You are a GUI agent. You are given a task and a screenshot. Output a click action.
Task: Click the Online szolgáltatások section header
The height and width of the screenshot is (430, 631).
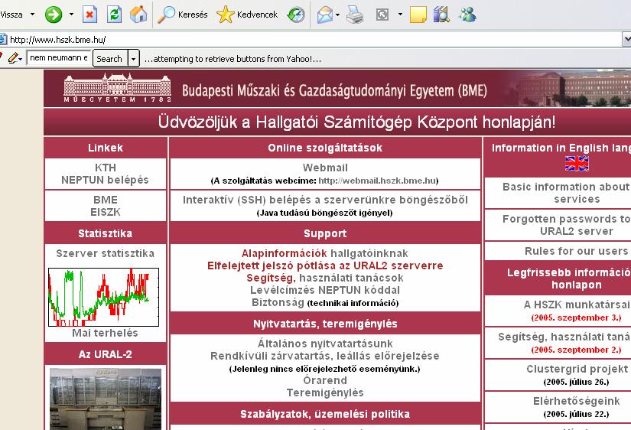[x=325, y=148]
